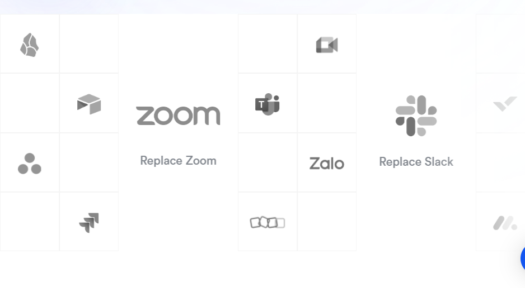Select the Google Meet camera icon
This screenshot has width=525, height=288.
327,45
